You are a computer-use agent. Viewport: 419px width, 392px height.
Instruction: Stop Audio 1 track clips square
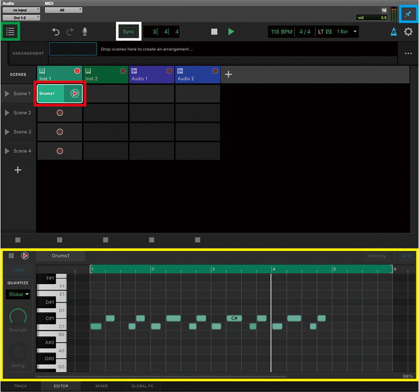152,240
